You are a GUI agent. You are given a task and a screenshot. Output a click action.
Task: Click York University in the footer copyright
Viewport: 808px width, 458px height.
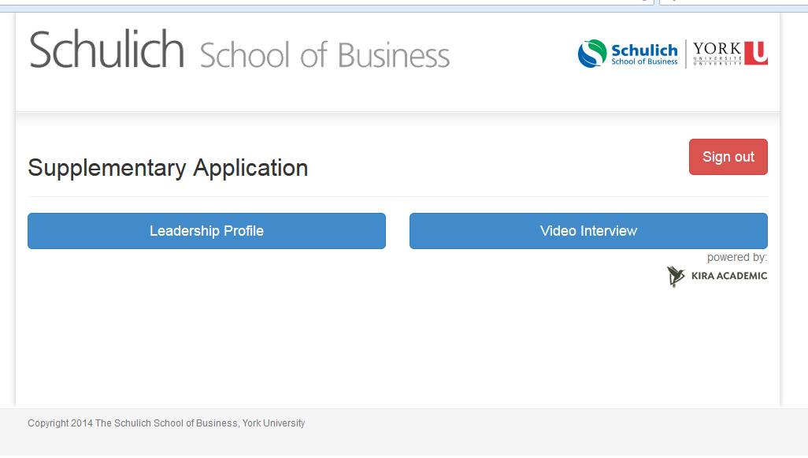273,423
